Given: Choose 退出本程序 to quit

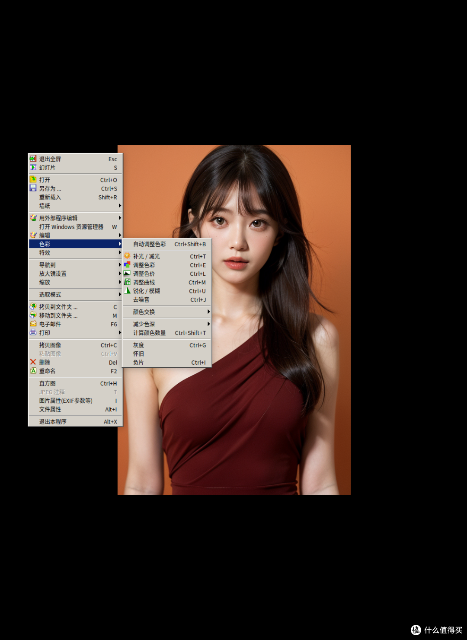Looking at the screenshot, I should 75,421.
